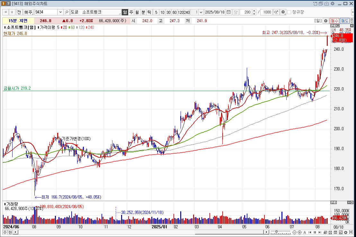Open the calendar date picker icon
Image resolution: width=356 pixels, height=237 pixels.
[x=228, y=12]
